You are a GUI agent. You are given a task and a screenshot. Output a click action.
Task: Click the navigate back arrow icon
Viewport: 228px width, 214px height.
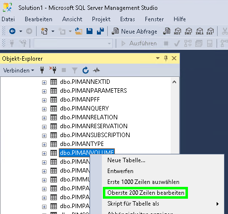point(12,31)
